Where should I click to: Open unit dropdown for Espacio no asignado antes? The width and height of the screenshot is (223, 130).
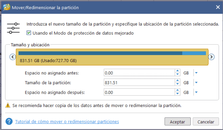click(196, 73)
